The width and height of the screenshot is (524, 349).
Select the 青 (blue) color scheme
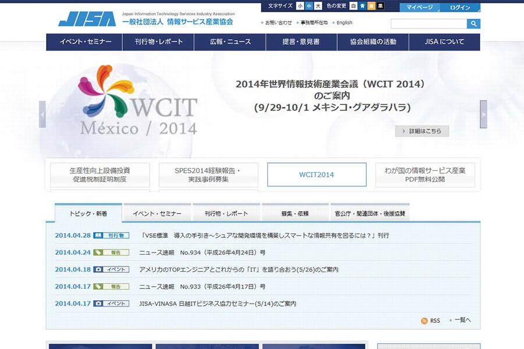tap(363, 6)
